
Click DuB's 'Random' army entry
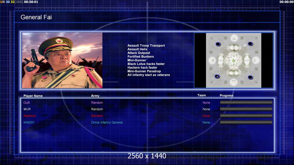coord(97,103)
